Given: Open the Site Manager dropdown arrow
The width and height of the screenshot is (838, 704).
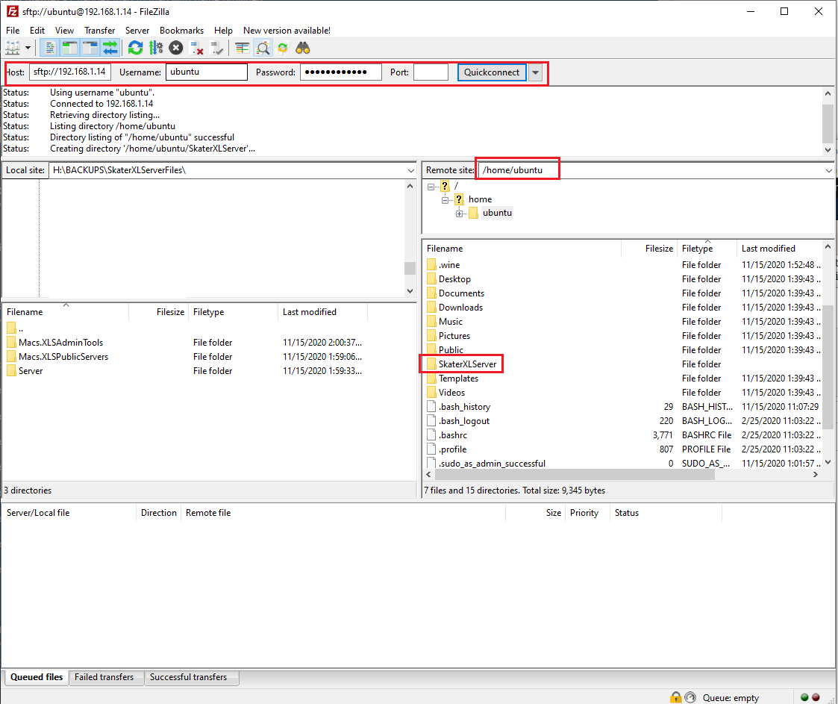Looking at the screenshot, I should point(28,48).
